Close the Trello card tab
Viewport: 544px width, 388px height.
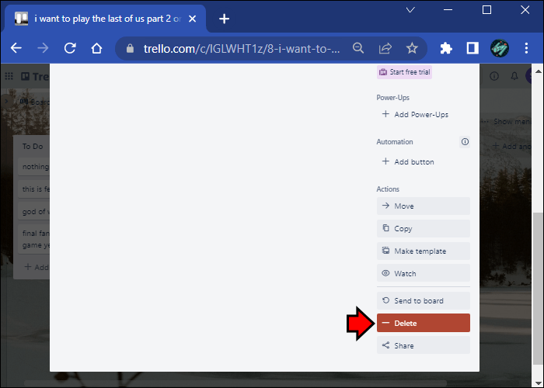(192, 19)
